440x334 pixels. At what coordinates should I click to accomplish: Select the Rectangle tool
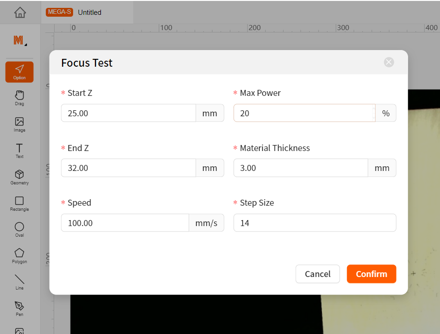pos(19,204)
